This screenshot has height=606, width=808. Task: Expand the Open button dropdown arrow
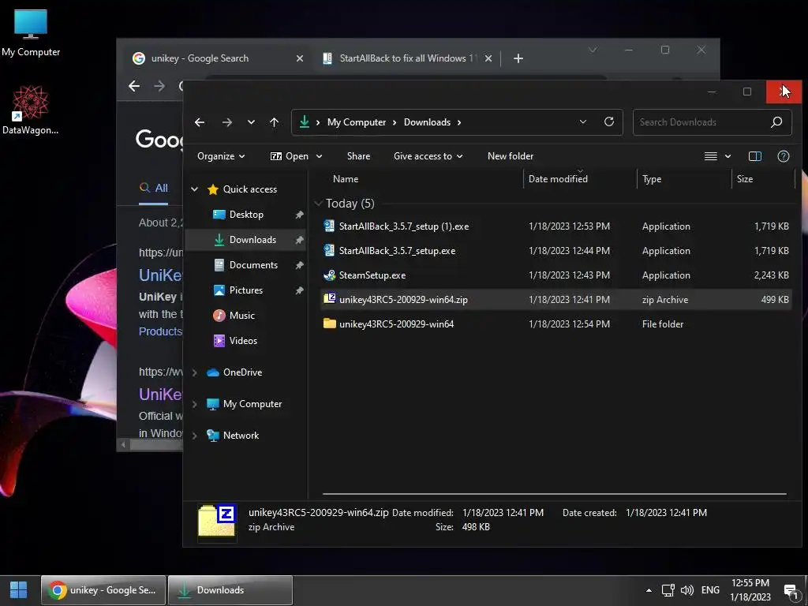(x=319, y=156)
